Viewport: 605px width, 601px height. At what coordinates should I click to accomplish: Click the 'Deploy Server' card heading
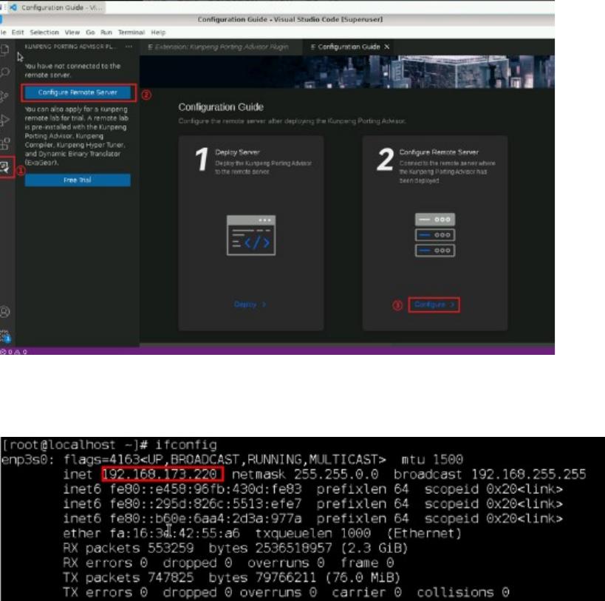(237, 152)
